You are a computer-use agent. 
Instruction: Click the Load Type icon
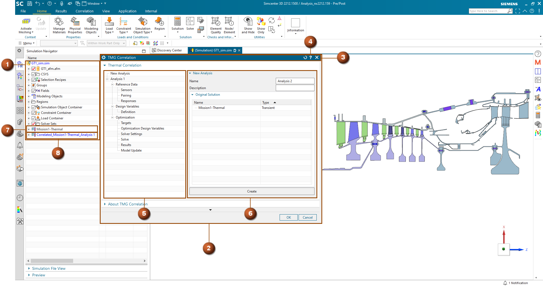pos(109,22)
